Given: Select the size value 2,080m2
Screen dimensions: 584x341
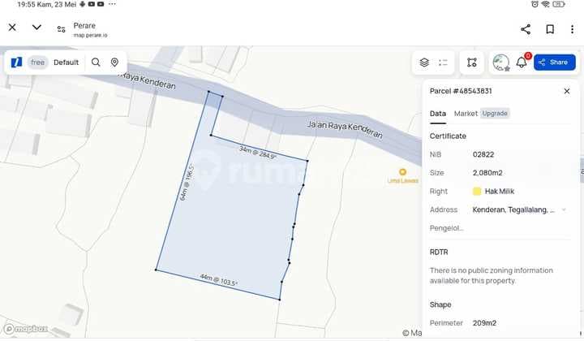Looking at the screenshot, I should tap(487, 173).
